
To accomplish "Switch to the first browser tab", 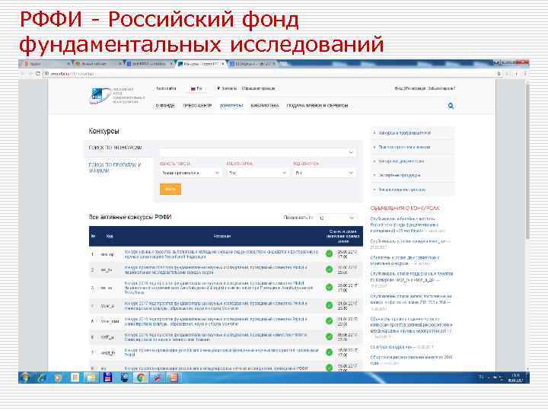I will (46, 64).
